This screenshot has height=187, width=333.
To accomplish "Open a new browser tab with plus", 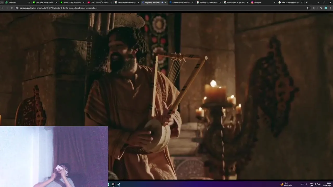I will coord(306,2).
